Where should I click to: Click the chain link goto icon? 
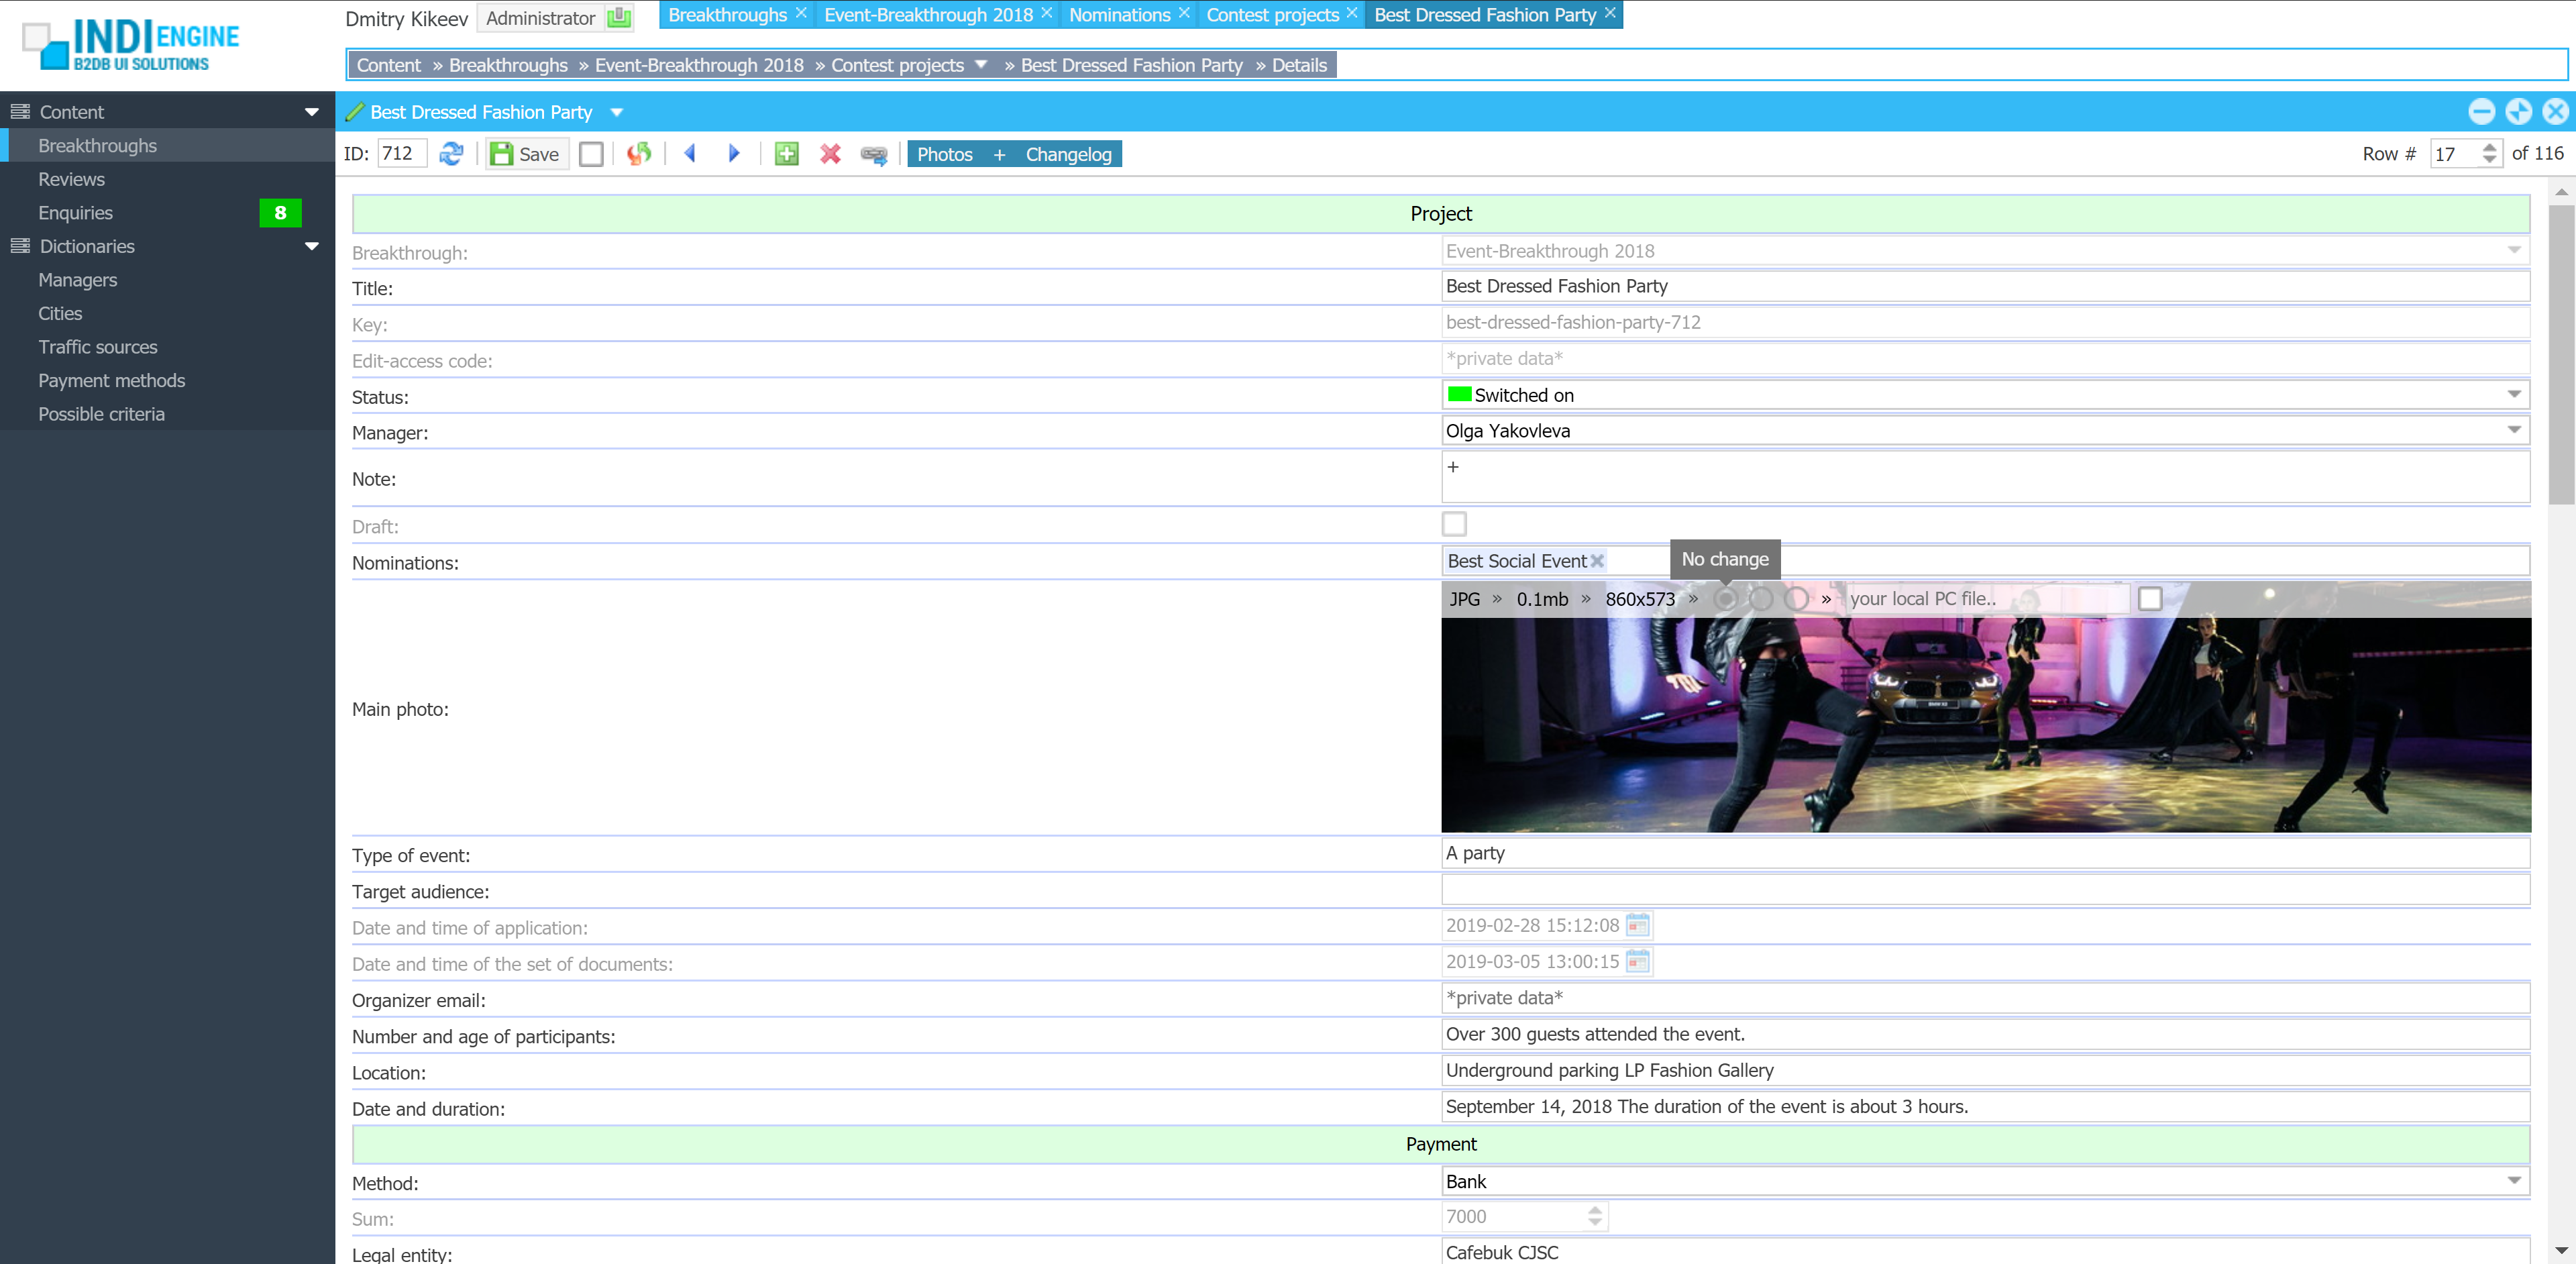[x=874, y=155]
